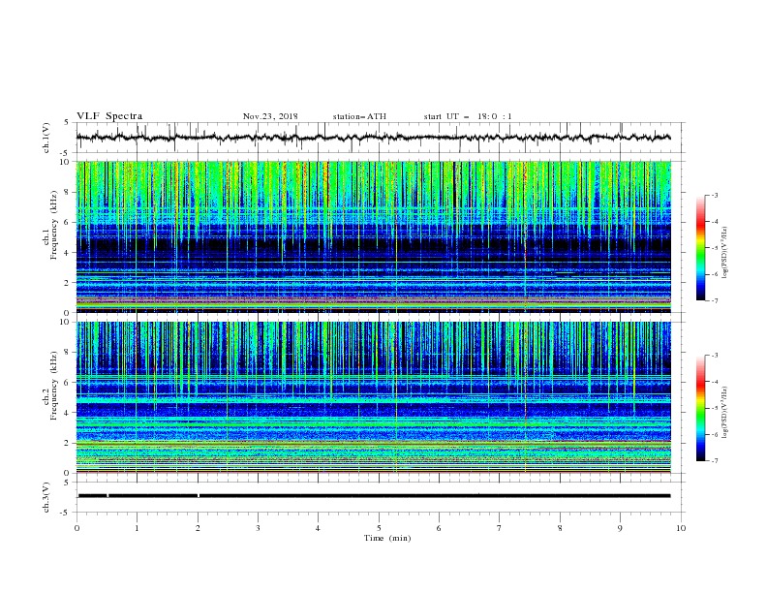Click the "9" tick on the time axis

[x=620, y=528]
